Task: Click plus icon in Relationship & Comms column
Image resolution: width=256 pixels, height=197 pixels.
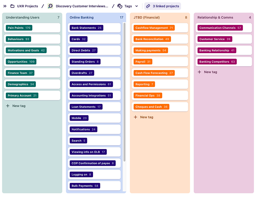Action: tap(200, 72)
